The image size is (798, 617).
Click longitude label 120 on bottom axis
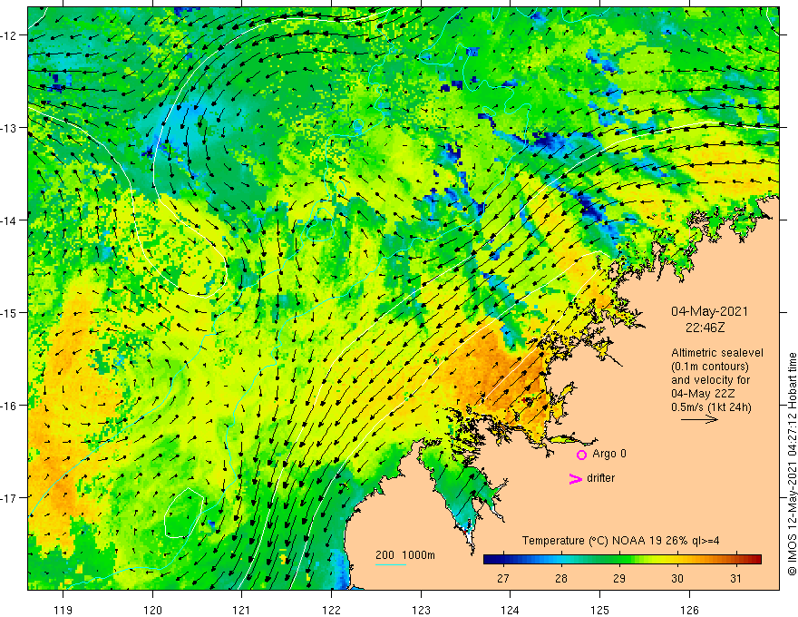tap(152, 610)
